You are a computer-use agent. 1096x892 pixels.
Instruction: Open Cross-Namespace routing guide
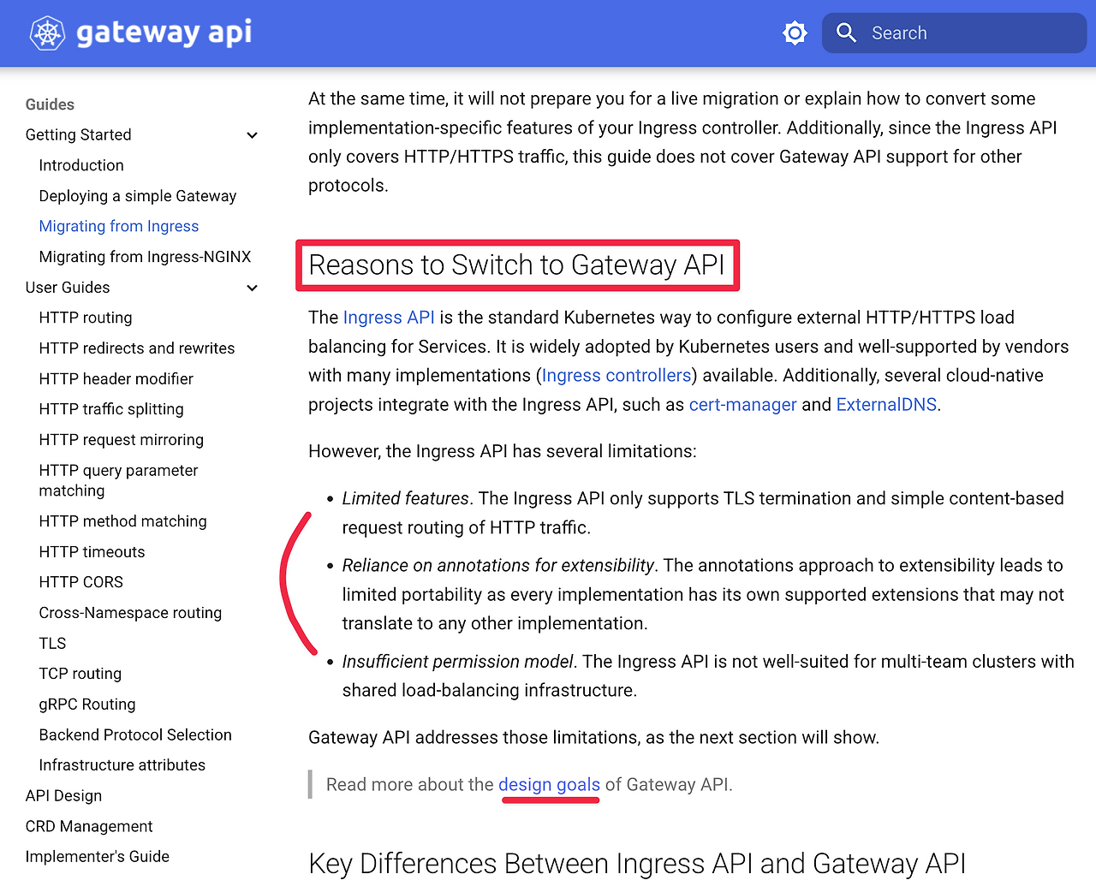[x=130, y=613]
